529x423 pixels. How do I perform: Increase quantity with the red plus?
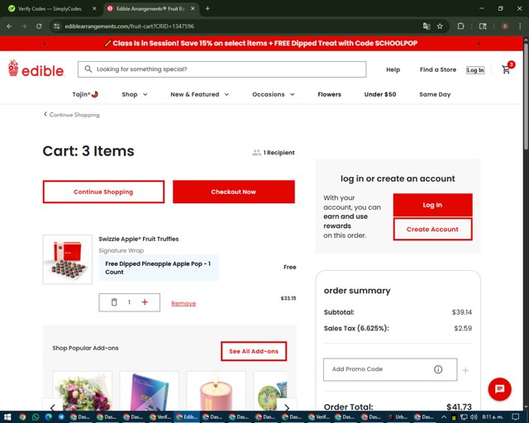point(145,302)
